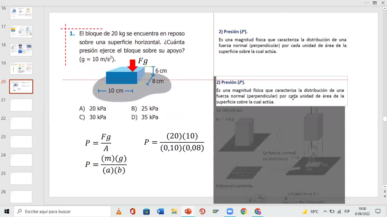Click the '6 cm' height label
This screenshot has height=217, width=387.
[161, 71]
